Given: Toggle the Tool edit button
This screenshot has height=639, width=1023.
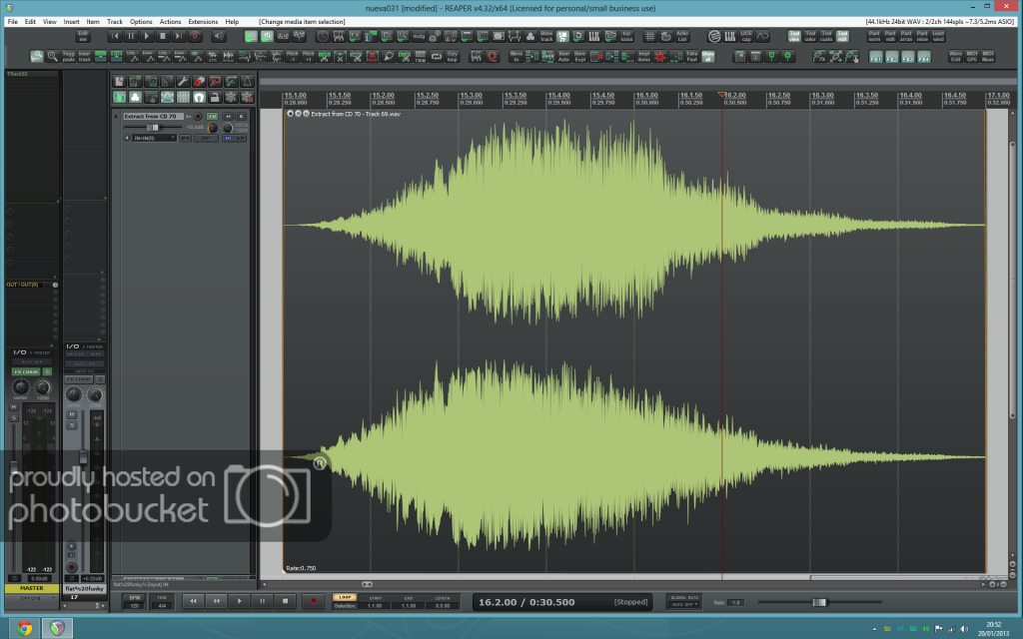Looking at the screenshot, I should point(842,36).
